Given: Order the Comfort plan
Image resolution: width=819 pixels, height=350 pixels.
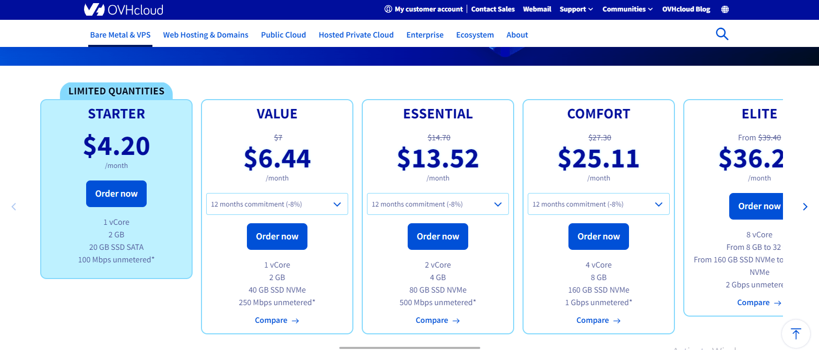Looking at the screenshot, I should click(x=599, y=236).
